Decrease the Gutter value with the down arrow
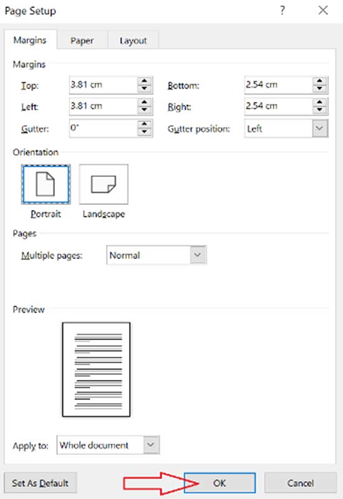Viewport: 343px width, 499px height. [145, 131]
